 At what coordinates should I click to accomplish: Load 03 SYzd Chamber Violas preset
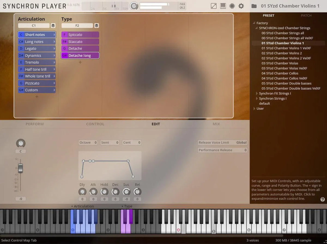(280, 63)
